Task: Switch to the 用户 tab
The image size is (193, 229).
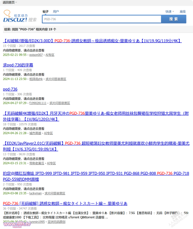Action: (x=56, y=12)
